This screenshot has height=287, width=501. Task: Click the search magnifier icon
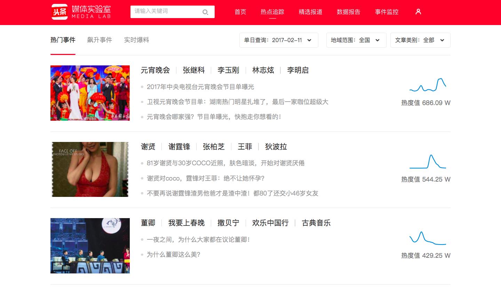coord(205,12)
